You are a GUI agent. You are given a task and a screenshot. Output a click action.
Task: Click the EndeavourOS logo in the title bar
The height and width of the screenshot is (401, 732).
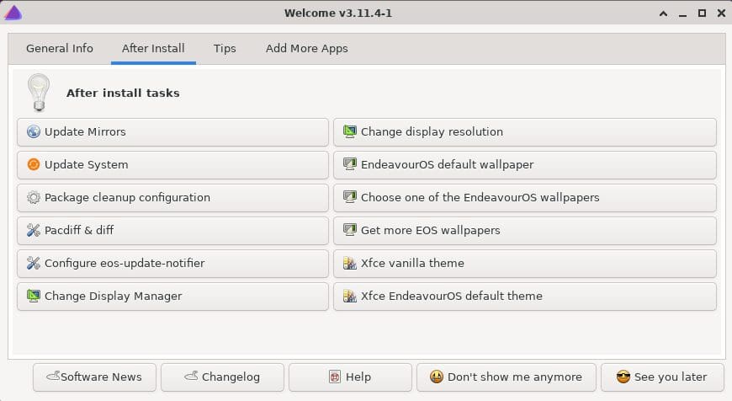pyautogui.click(x=13, y=13)
